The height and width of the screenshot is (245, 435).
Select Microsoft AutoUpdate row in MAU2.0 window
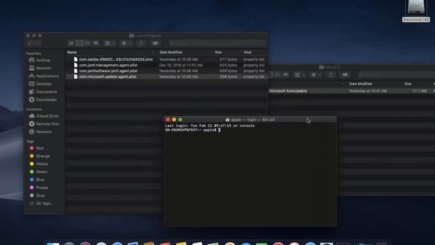pos(352,91)
